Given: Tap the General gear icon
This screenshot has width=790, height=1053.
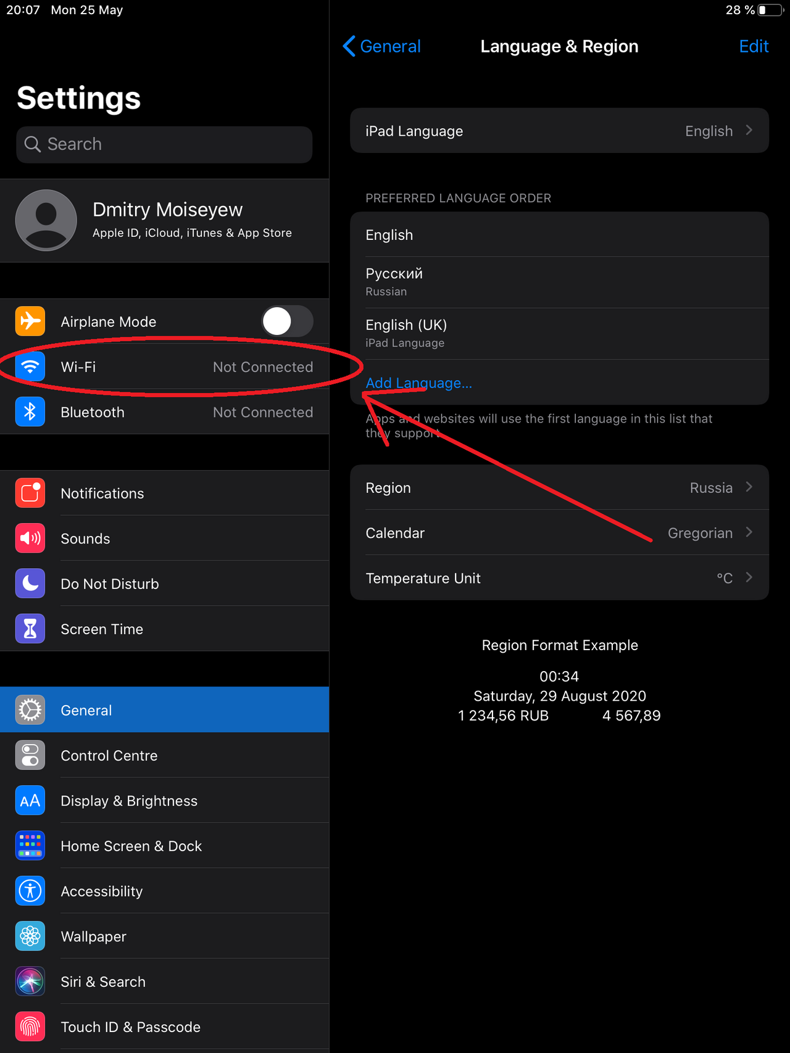Looking at the screenshot, I should coord(30,710).
